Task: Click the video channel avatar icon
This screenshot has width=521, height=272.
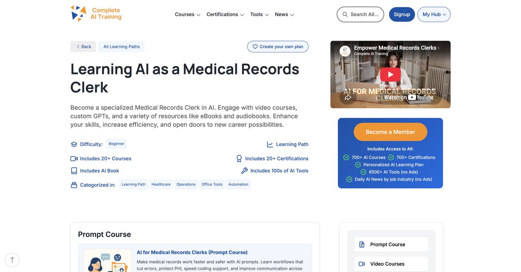Action: point(345,51)
